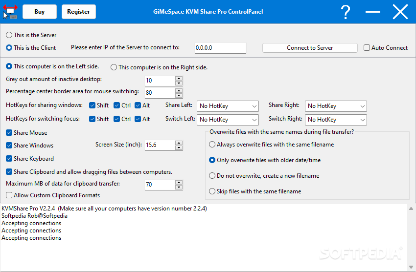Uncheck Share Mouse
This screenshot has width=416, height=272.
[26, 133]
